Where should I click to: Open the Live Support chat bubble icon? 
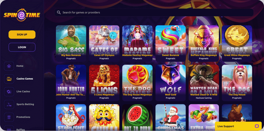[257, 126]
